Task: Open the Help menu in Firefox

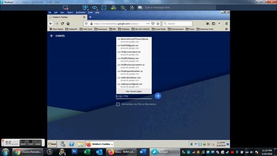Action: [97, 13]
